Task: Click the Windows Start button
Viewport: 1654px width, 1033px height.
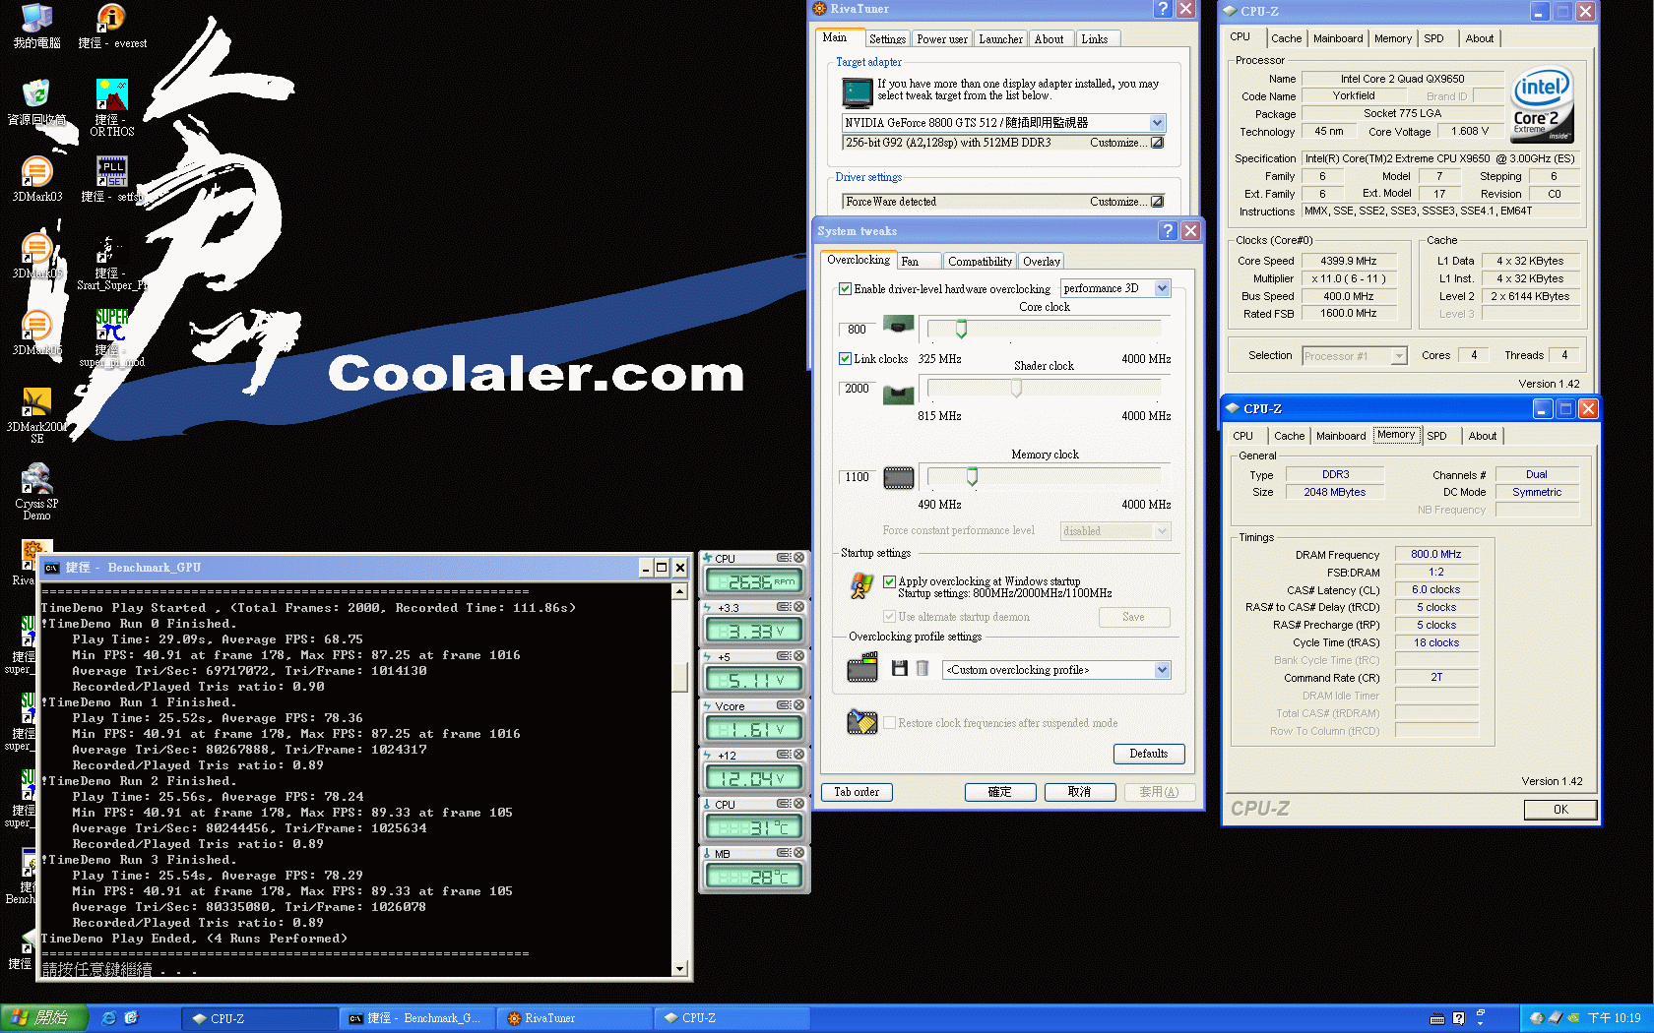Action: coord(44,1018)
